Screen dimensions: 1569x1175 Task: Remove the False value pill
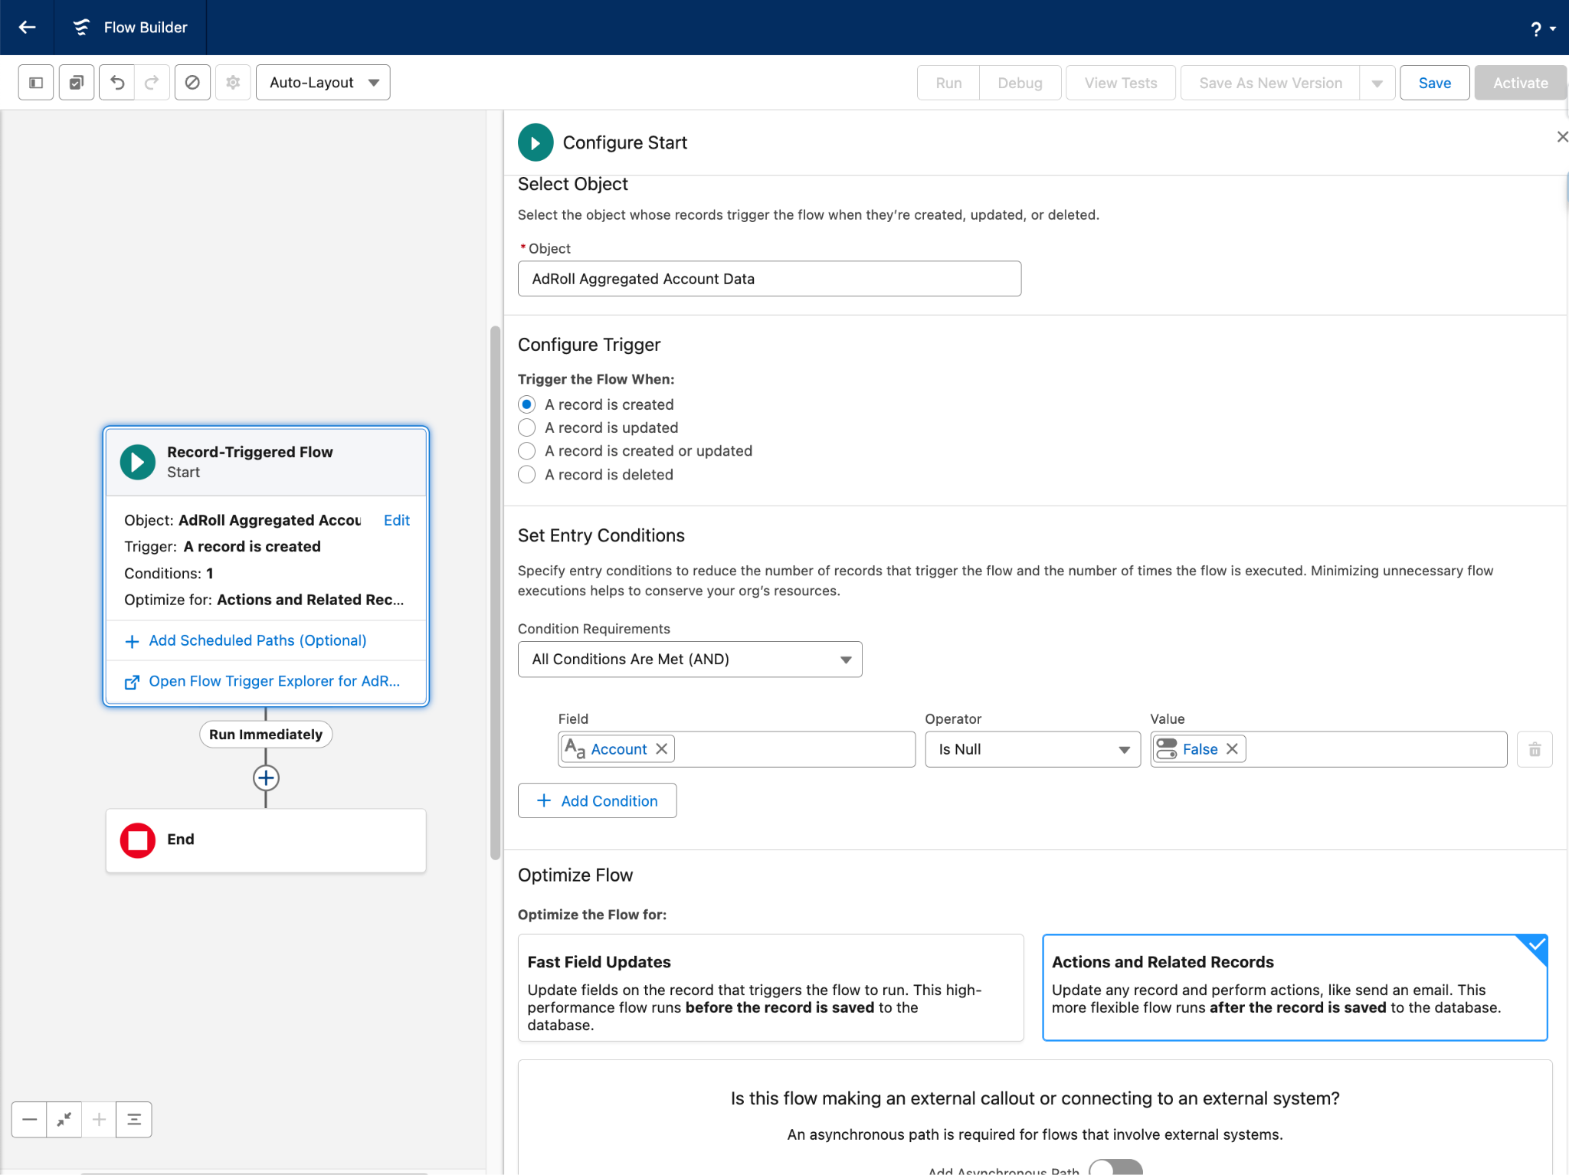(1232, 749)
